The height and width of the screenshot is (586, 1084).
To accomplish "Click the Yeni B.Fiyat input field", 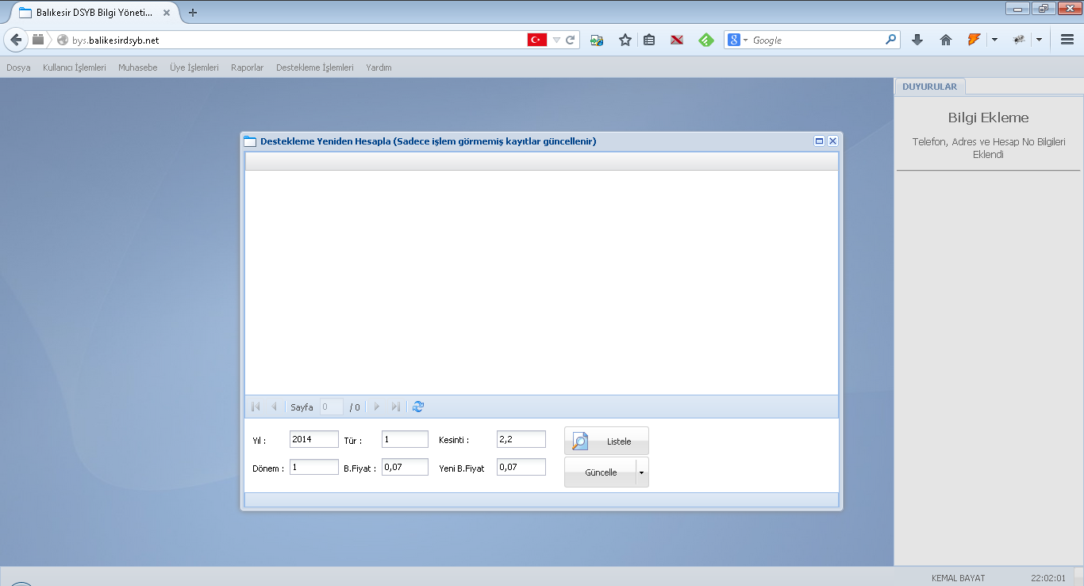I will [x=521, y=467].
